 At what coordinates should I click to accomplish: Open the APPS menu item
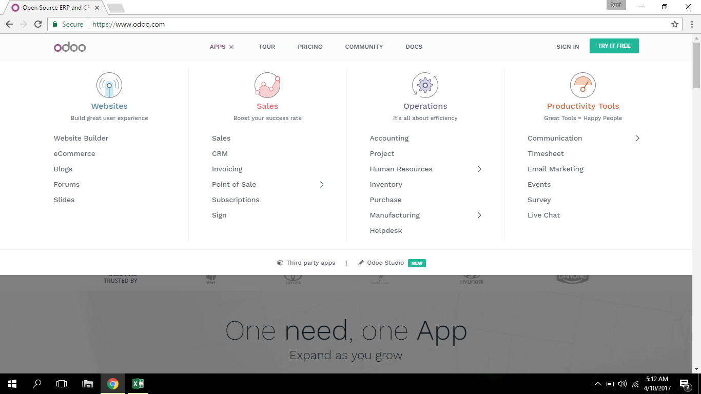(x=218, y=47)
